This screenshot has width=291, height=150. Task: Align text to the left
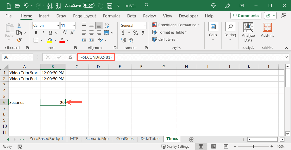click(x=84, y=33)
